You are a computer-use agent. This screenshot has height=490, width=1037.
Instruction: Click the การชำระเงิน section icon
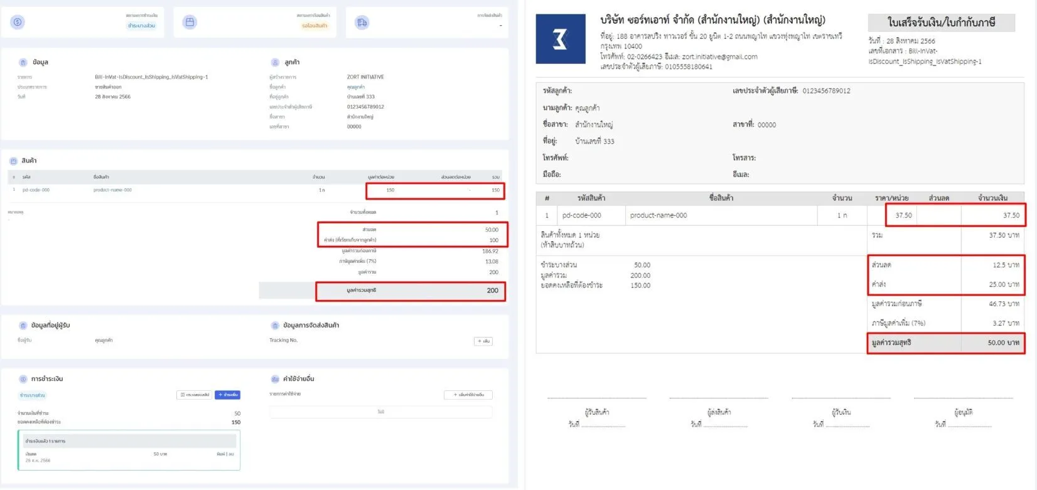(x=23, y=380)
